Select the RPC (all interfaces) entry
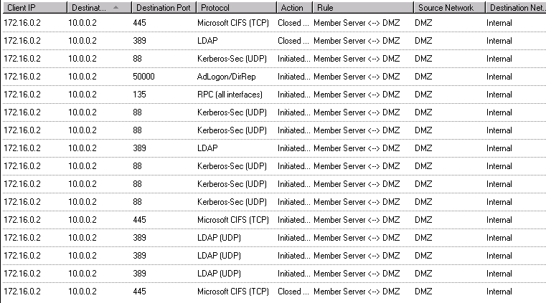 coord(230,95)
